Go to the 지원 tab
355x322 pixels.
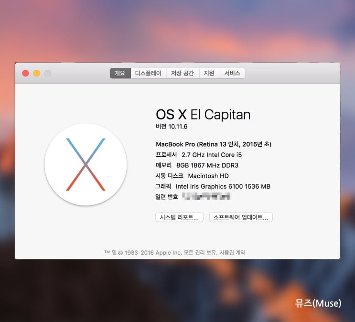(209, 73)
